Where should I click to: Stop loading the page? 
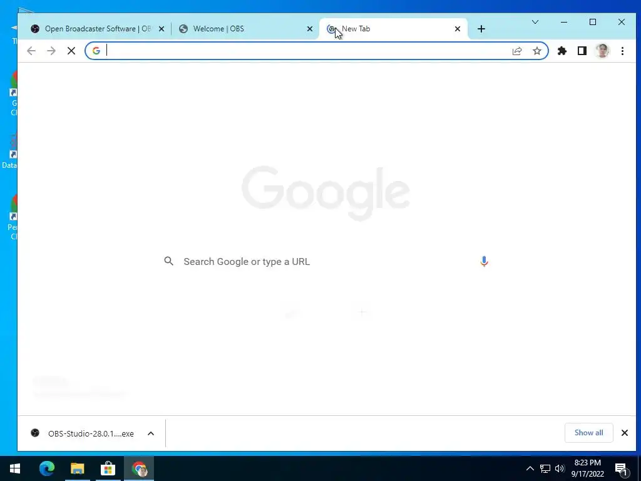pyautogui.click(x=71, y=51)
